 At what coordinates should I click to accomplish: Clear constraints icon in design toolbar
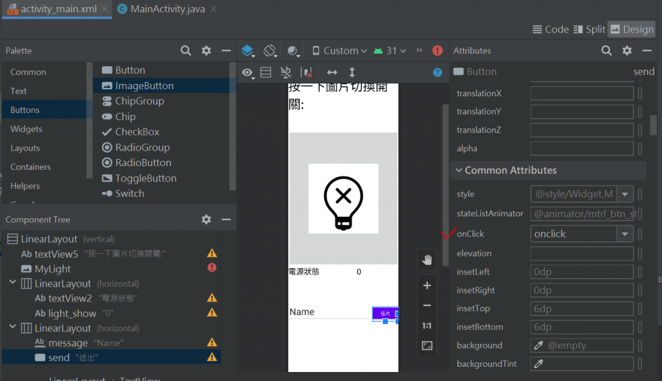click(x=307, y=72)
